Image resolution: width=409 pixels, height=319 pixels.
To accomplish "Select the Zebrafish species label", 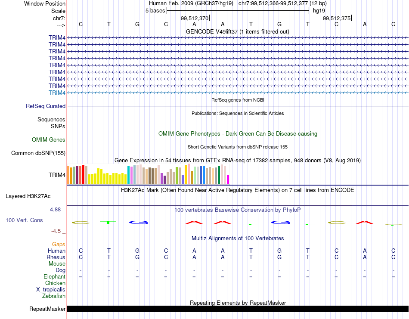I will click(x=54, y=296).
